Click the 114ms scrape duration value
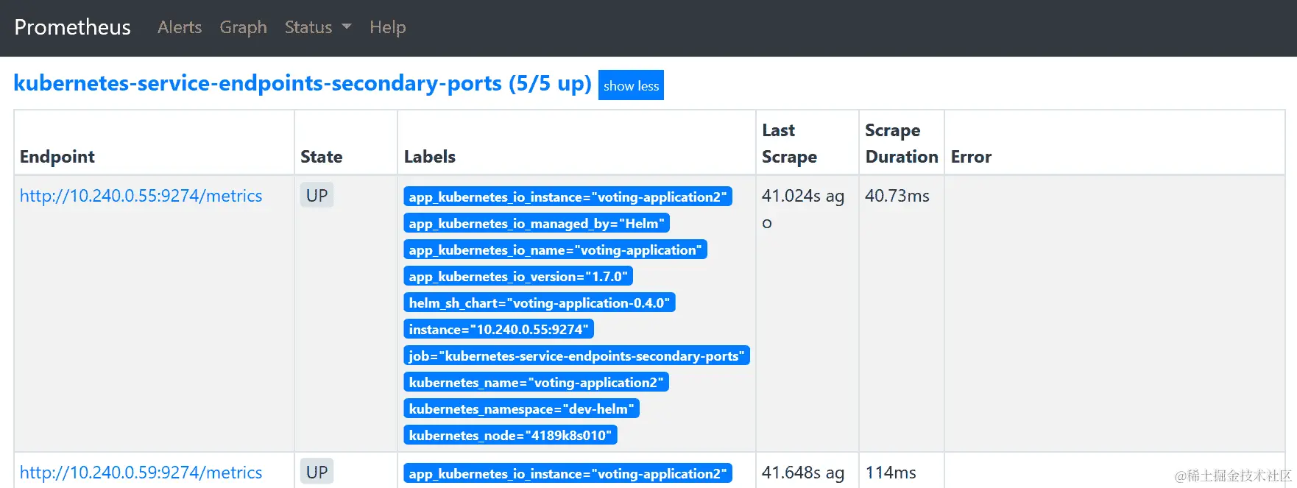This screenshot has height=488, width=1297. click(891, 473)
